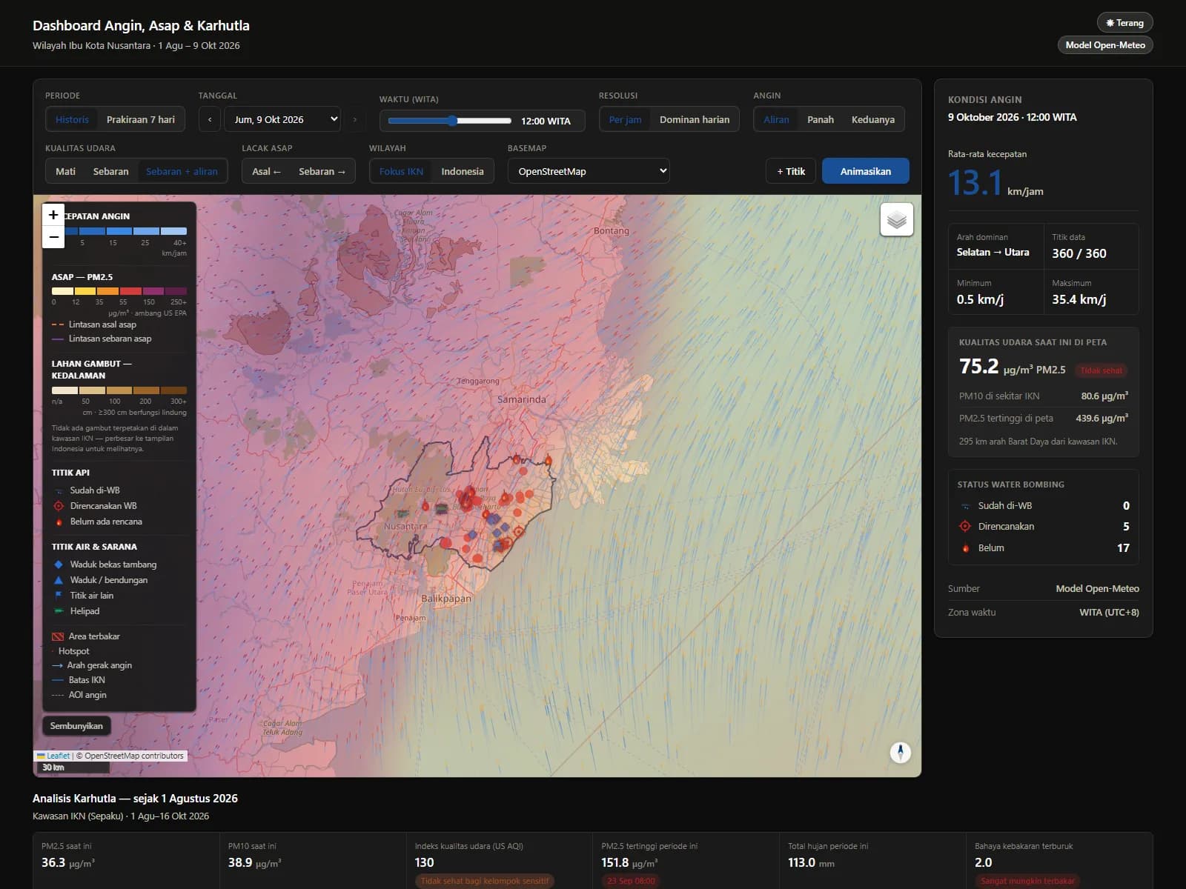
Task: Click Sembunyikan to hide legend
Action: click(76, 726)
